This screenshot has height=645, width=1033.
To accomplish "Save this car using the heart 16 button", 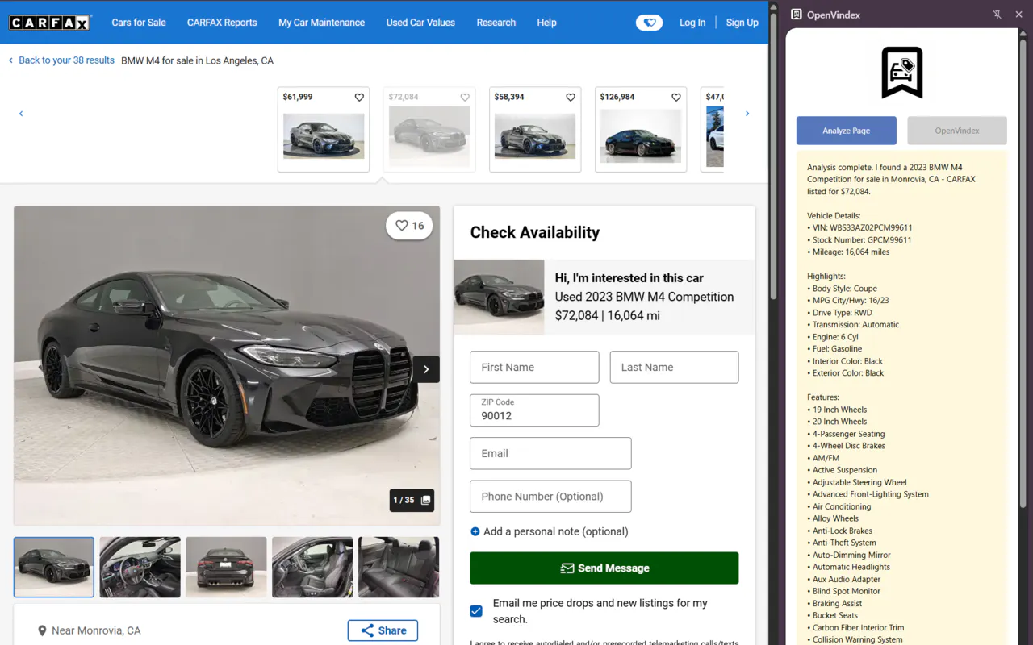I will 409,226.
